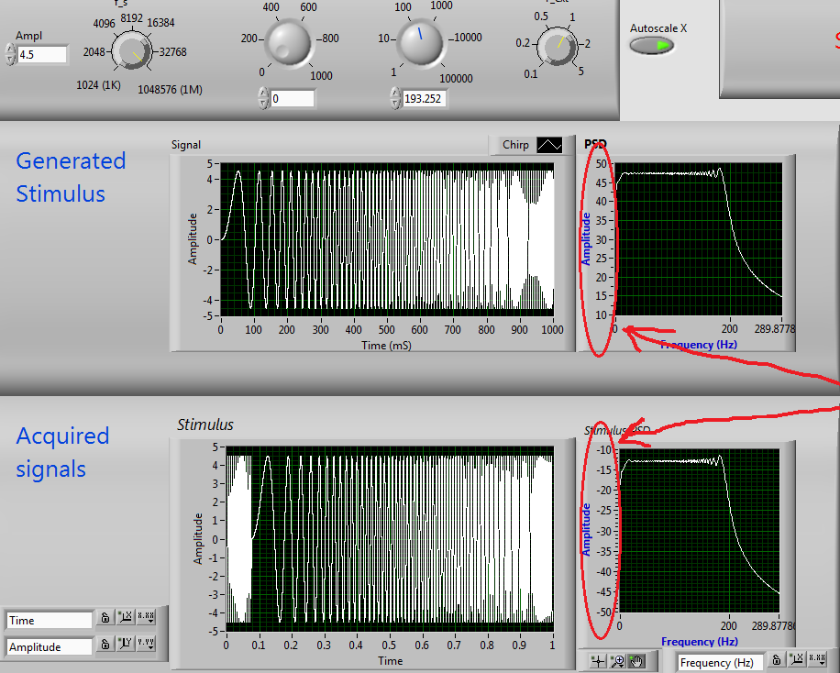This screenshot has height=673, width=840.
Task: Click the 289.8778 max frequency label on the upper PSD
Action: [775, 328]
